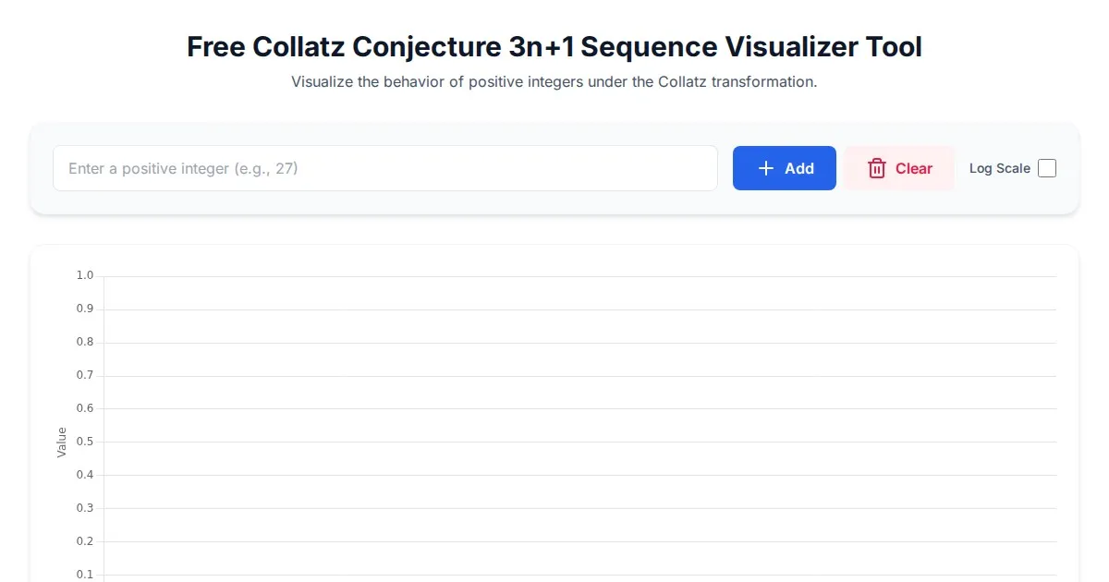Click the Collatz Conjecture page title heading
The height and width of the screenshot is (582, 1109).
coord(554,46)
